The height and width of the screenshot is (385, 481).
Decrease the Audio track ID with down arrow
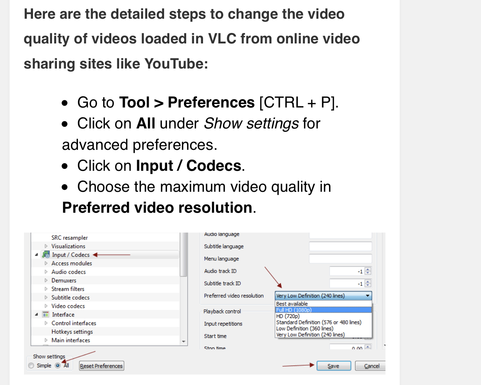pyautogui.click(x=368, y=273)
